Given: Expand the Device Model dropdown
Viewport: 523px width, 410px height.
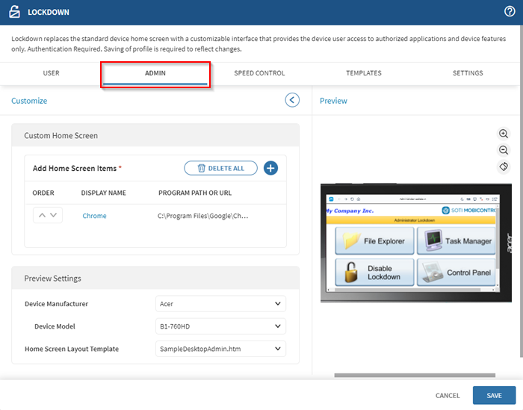Looking at the screenshot, I should pos(220,326).
